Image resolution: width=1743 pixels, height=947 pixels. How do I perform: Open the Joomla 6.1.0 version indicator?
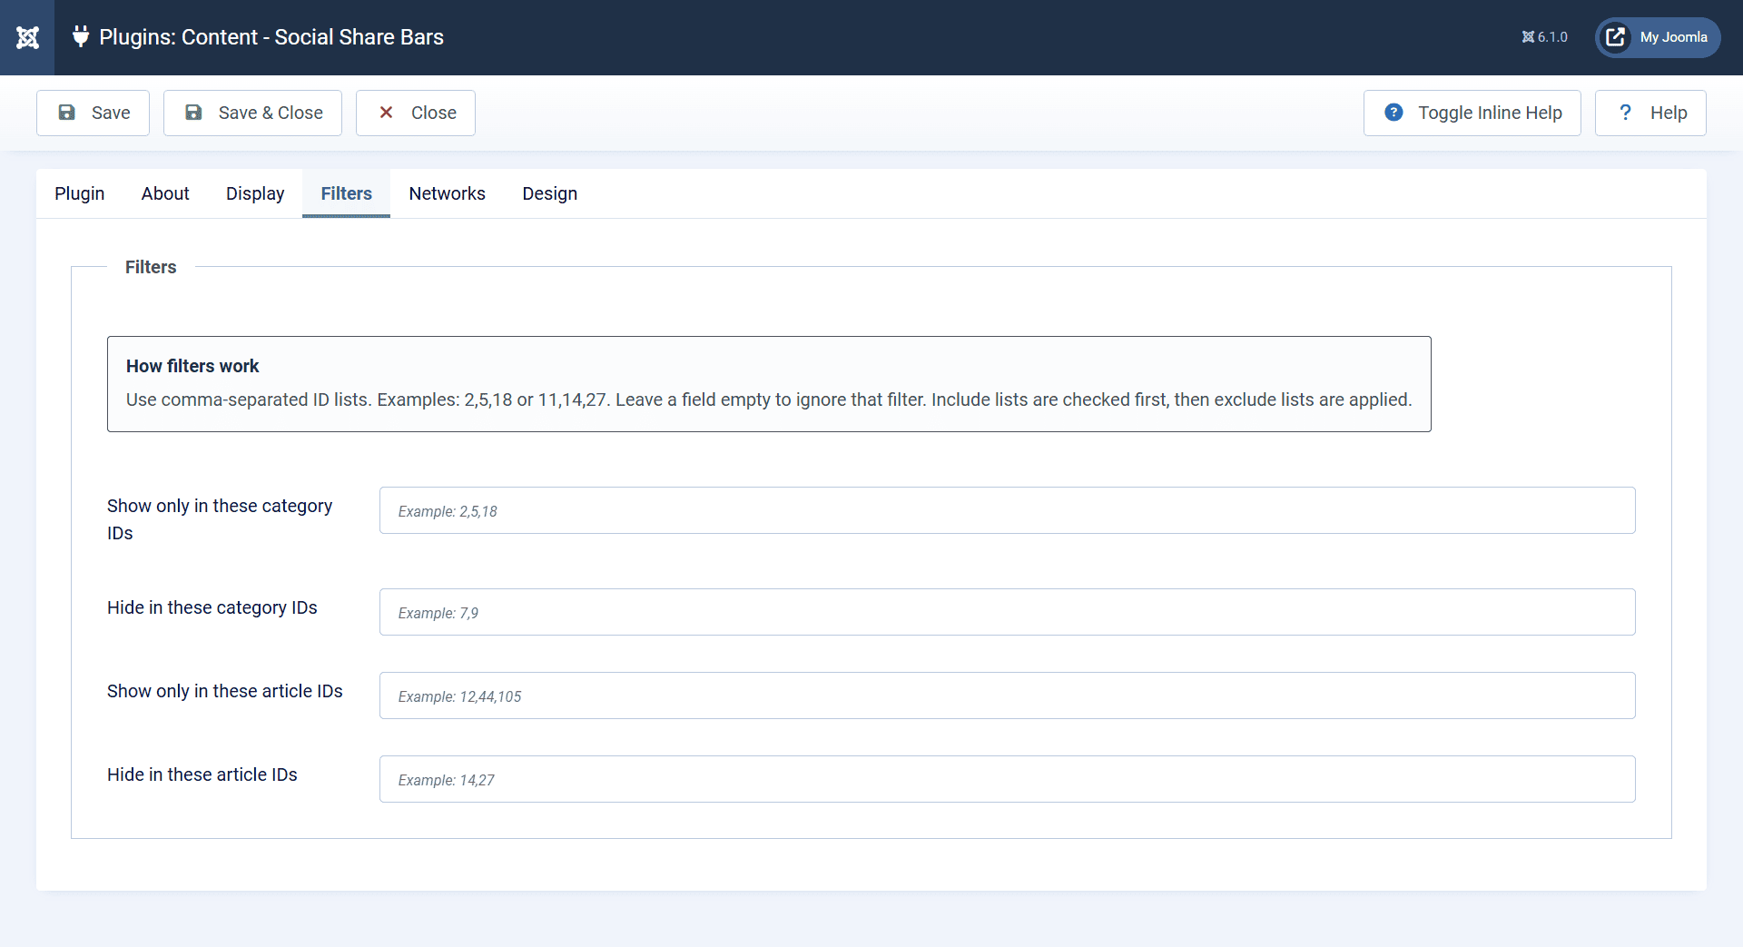(1544, 37)
